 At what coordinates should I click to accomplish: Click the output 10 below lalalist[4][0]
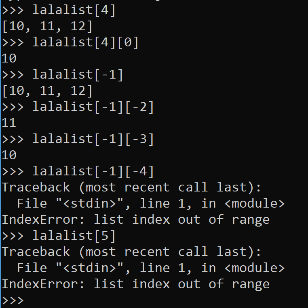pos(9,58)
